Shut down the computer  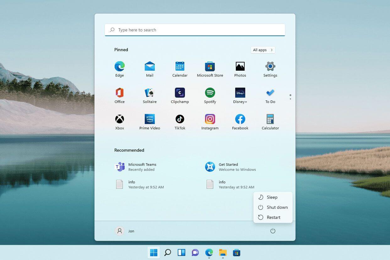(277, 207)
